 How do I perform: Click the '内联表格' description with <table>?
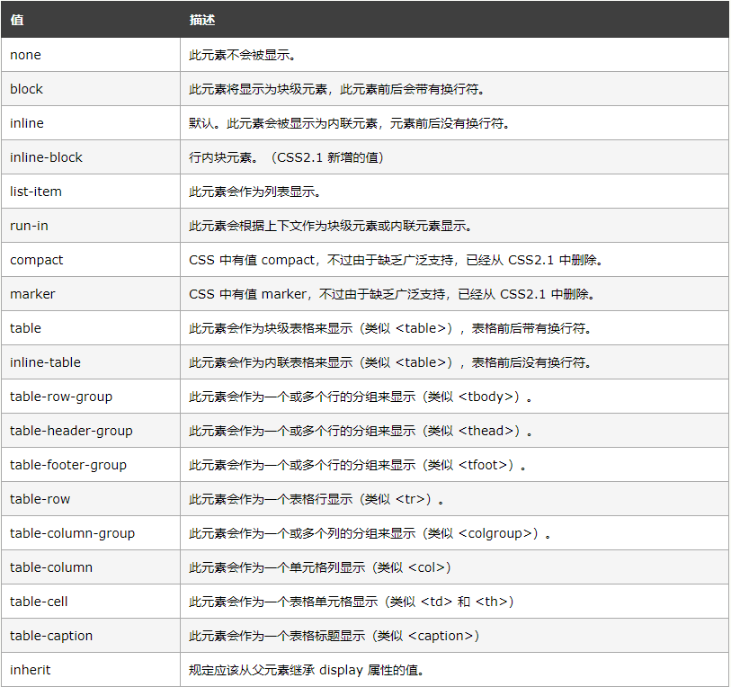(x=390, y=362)
